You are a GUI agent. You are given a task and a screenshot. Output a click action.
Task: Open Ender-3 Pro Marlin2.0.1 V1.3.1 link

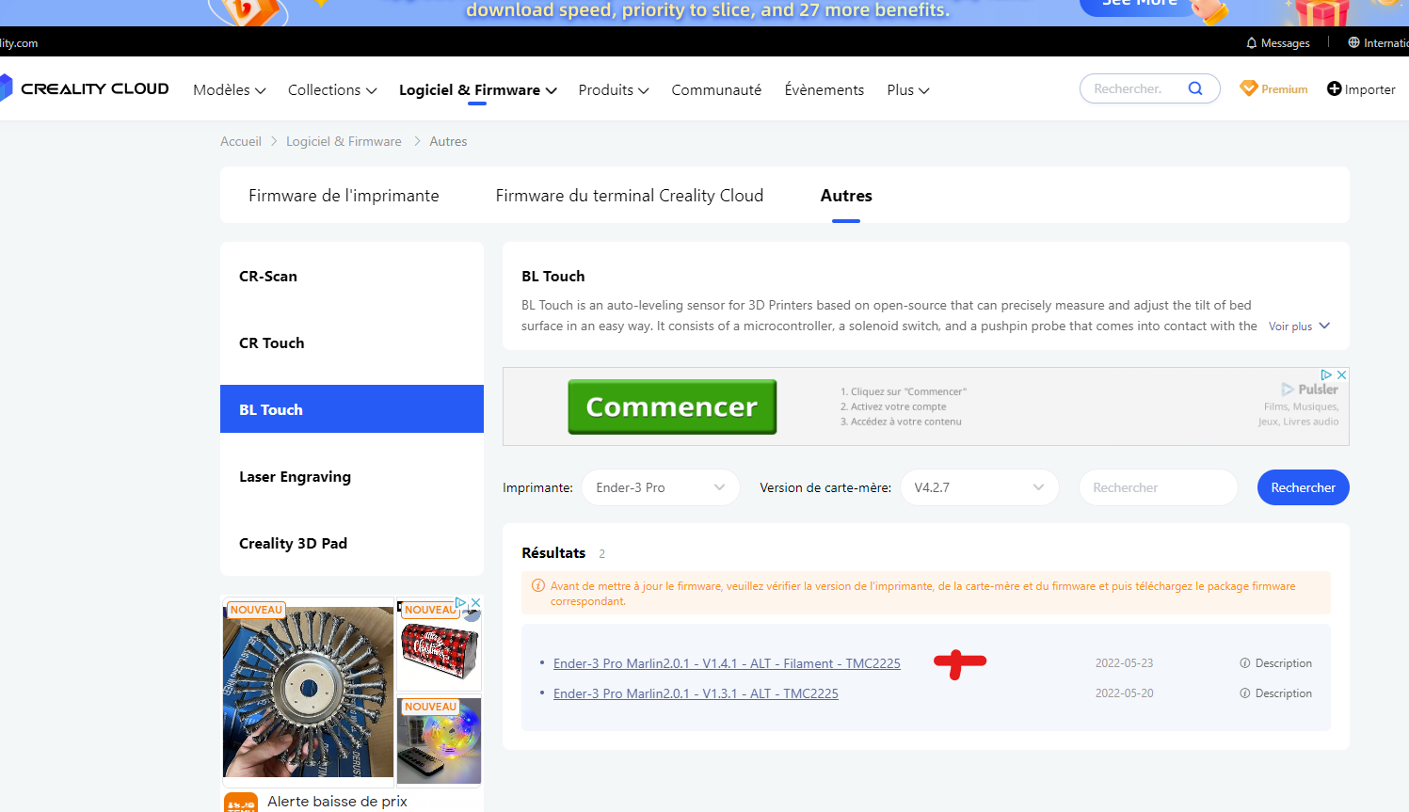coord(696,693)
